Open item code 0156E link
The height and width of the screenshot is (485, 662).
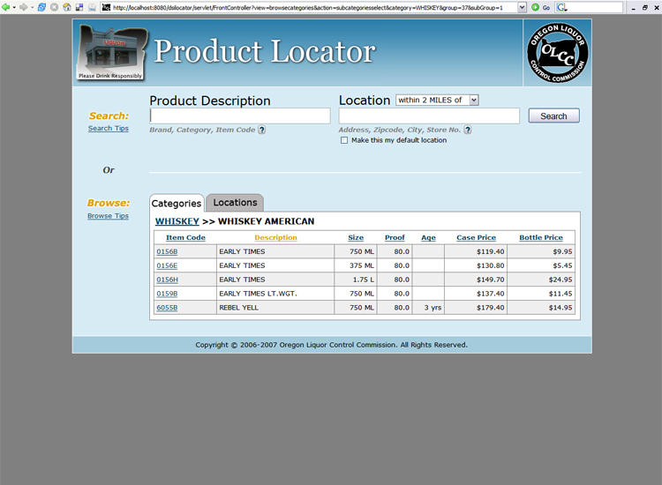[167, 265]
